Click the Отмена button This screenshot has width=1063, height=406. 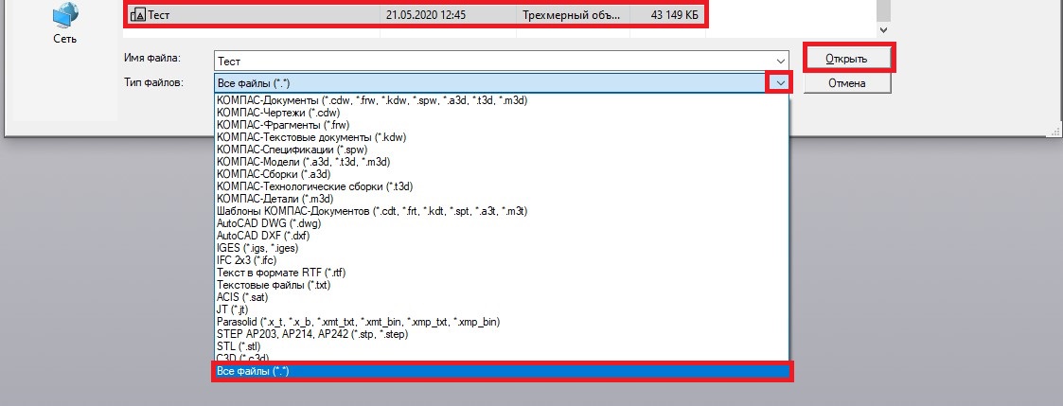(x=845, y=83)
